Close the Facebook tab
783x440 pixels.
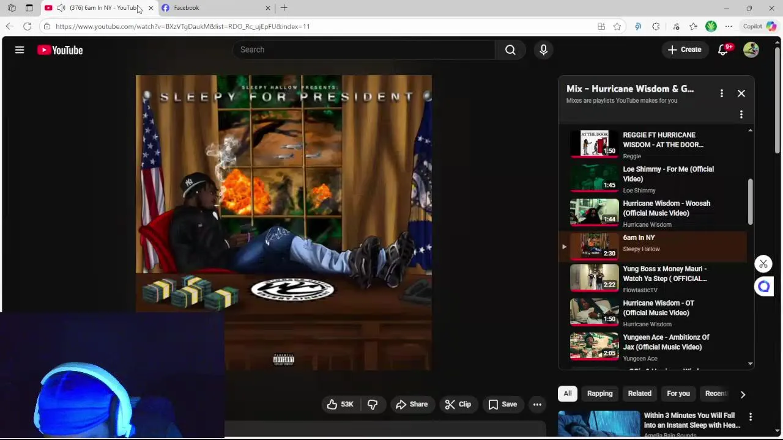pyautogui.click(x=267, y=8)
